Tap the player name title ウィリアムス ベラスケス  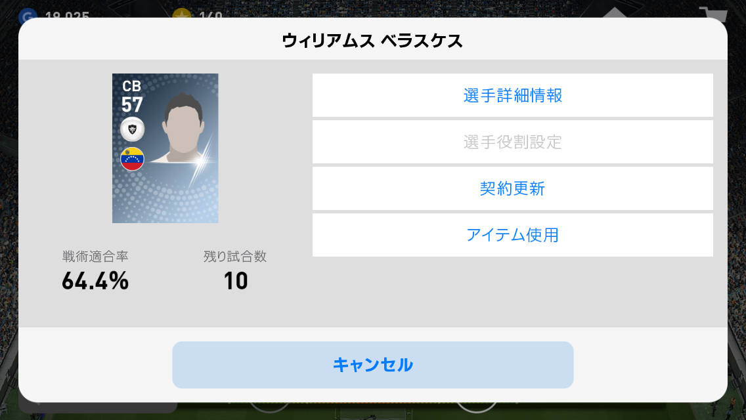pyautogui.click(x=372, y=41)
